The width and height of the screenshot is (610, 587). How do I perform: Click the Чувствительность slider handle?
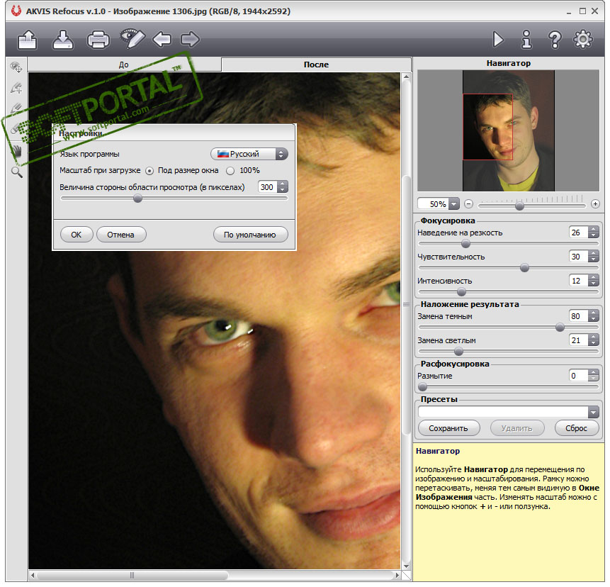(524, 268)
